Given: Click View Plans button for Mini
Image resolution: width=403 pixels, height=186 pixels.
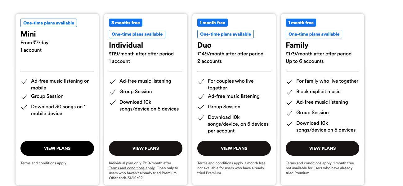Looking at the screenshot, I should point(57,148).
